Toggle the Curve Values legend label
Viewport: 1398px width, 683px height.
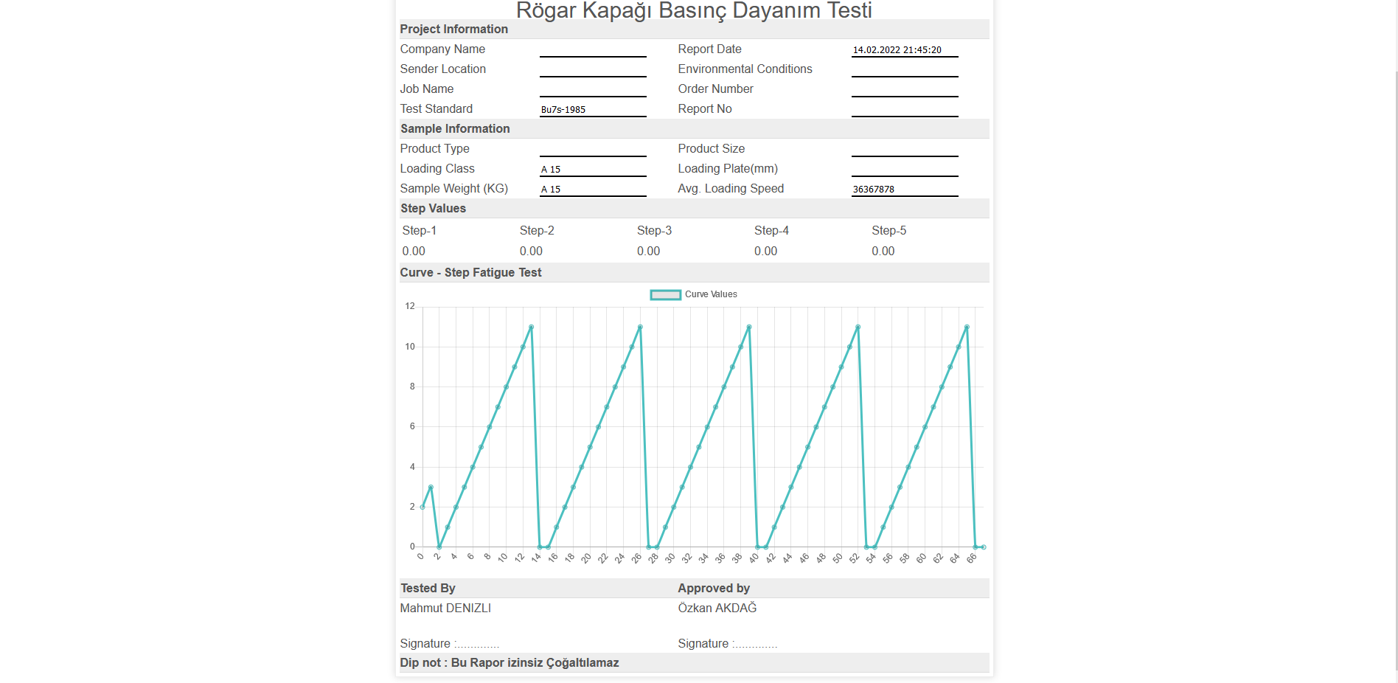[x=711, y=294]
